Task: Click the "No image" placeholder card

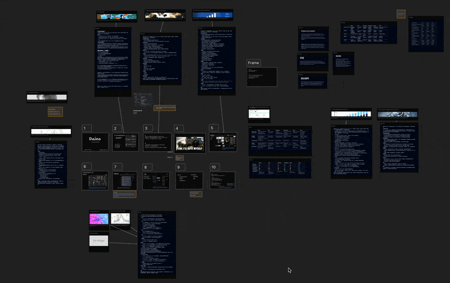Action: point(99,242)
